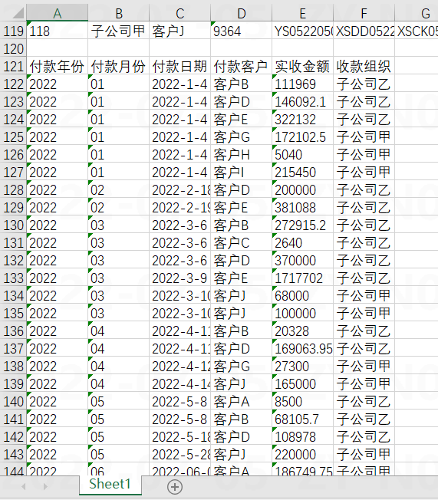Screen dimensions: 438x500
Task: Click amount cell 146092.1
Action: tap(302, 102)
